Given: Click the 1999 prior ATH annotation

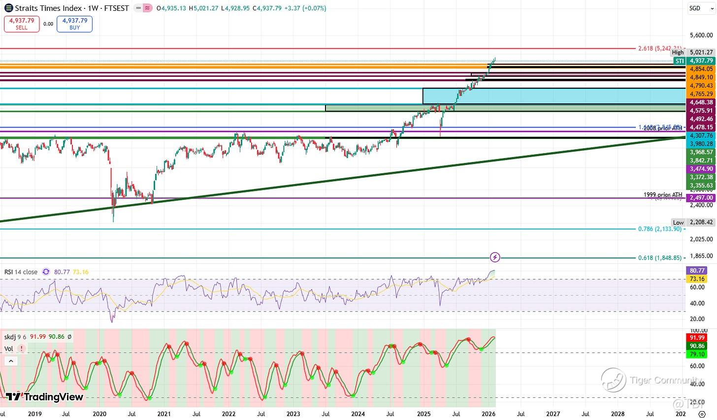Looking at the screenshot, I should pyautogui.click(x=663, y=195).
